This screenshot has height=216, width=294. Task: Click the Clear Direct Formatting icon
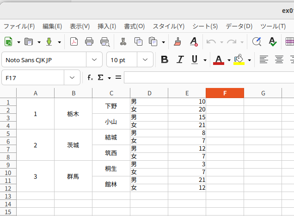click(194, 41)
